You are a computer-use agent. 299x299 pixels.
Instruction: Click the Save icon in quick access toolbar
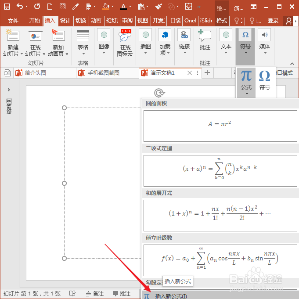7,7
